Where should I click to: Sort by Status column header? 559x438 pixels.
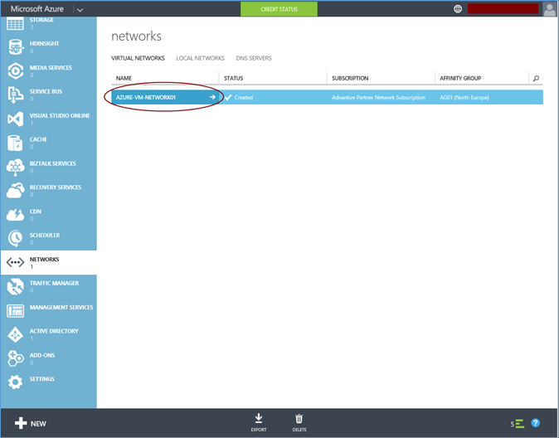(234, 78)
